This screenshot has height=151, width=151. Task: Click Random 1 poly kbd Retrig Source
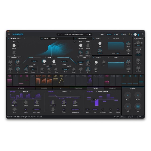(37, 109)
